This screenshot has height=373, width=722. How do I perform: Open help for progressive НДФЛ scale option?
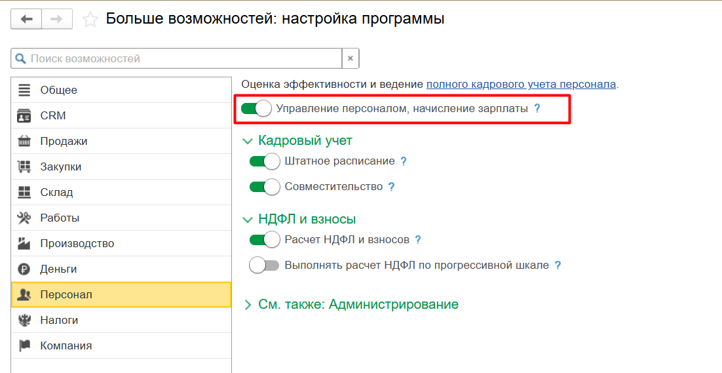tap(558, 265)
